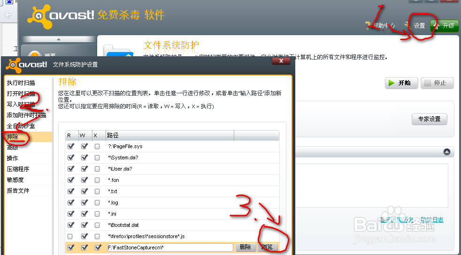
Task: Toggle R checkbox for F:\FastStoneCapturecn row
Action: 70,247
